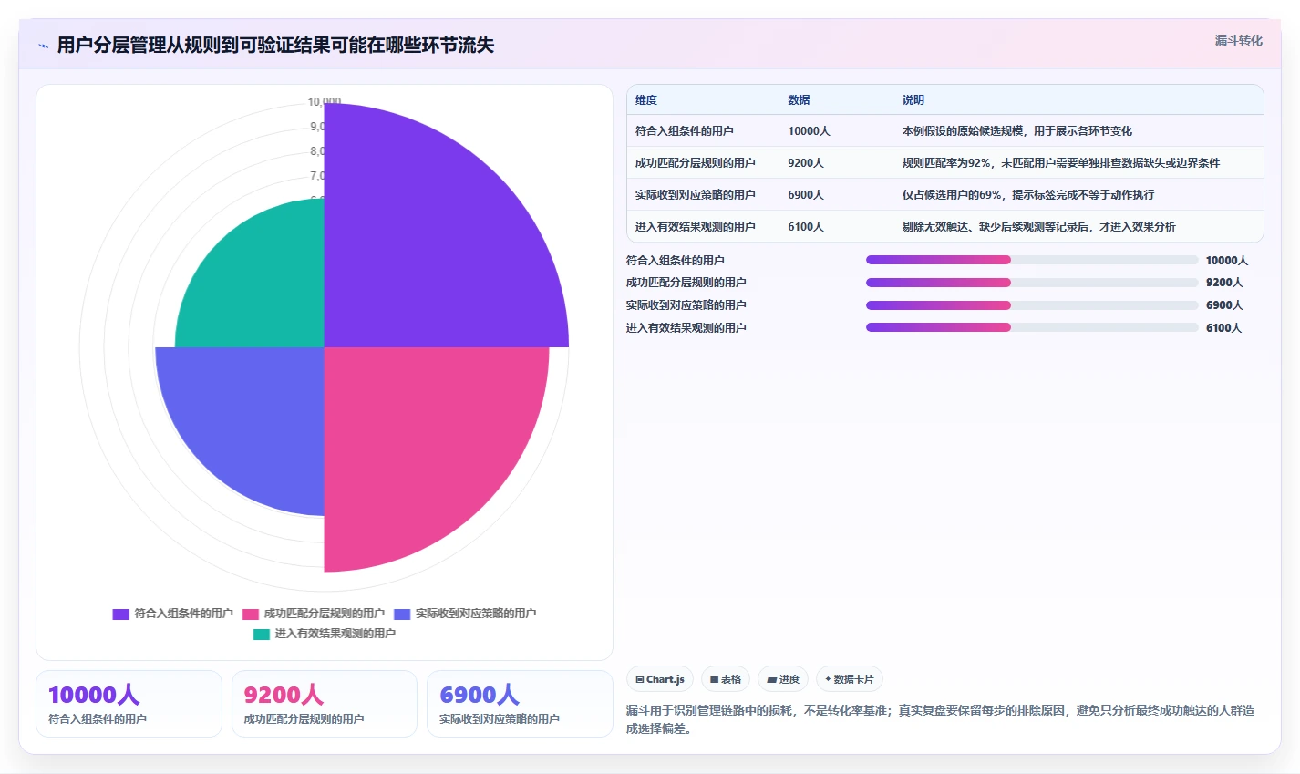Click table cell 6100人
Viewport: 1300px width, 774px height.
(806, 227)
